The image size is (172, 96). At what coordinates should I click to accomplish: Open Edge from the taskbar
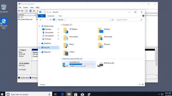[62, 94]
